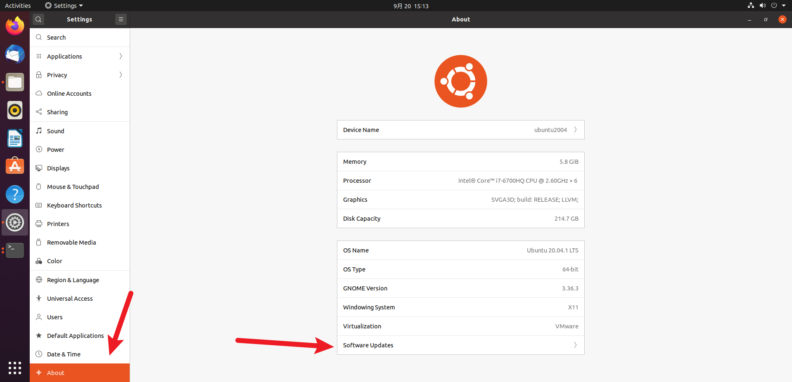Viewport: 792px width, 382px height.
Task: Click the Date & Time clock icon
Action: pyautogui.click(x=39, y=354)
